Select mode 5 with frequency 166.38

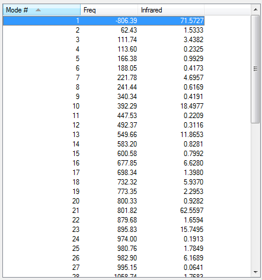pos(104,59)
